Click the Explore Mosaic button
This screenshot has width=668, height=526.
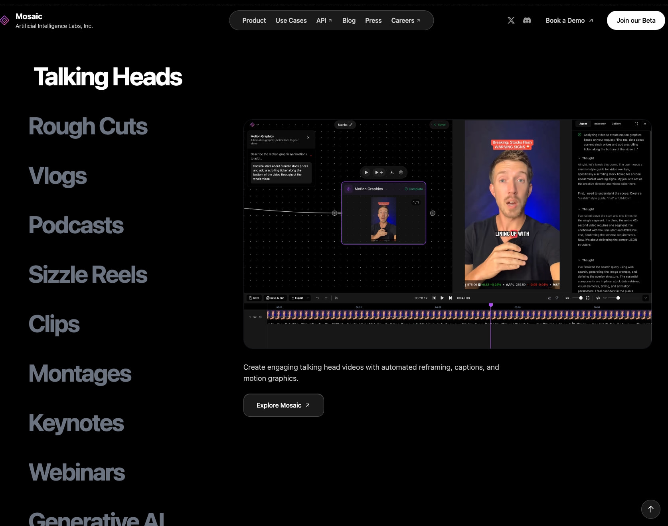coord(283,405)
